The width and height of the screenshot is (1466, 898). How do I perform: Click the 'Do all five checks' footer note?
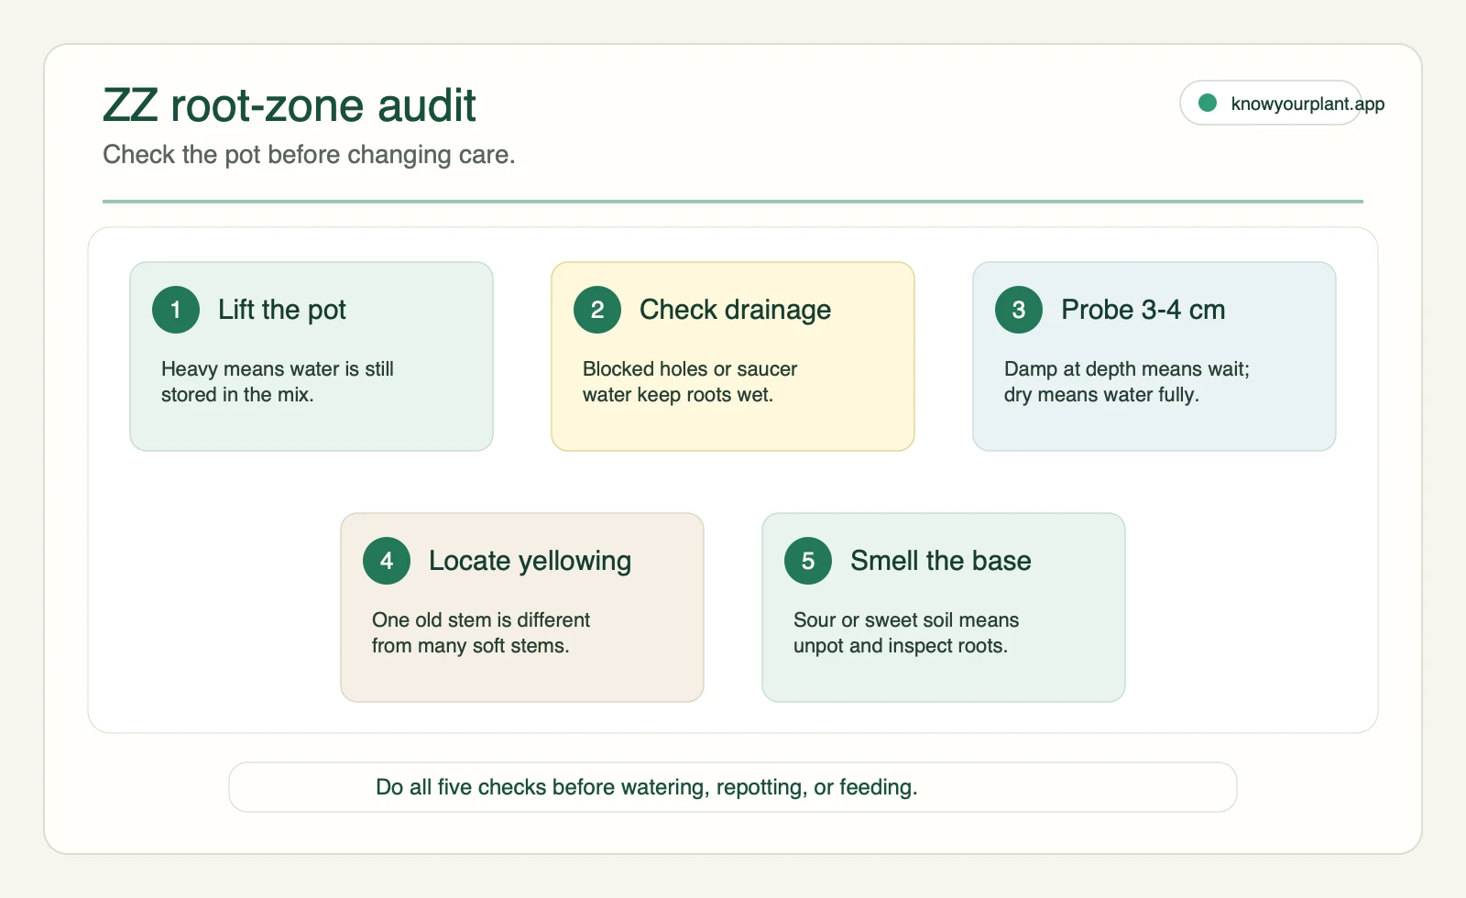pyautogui.click(x=646, y=787)
